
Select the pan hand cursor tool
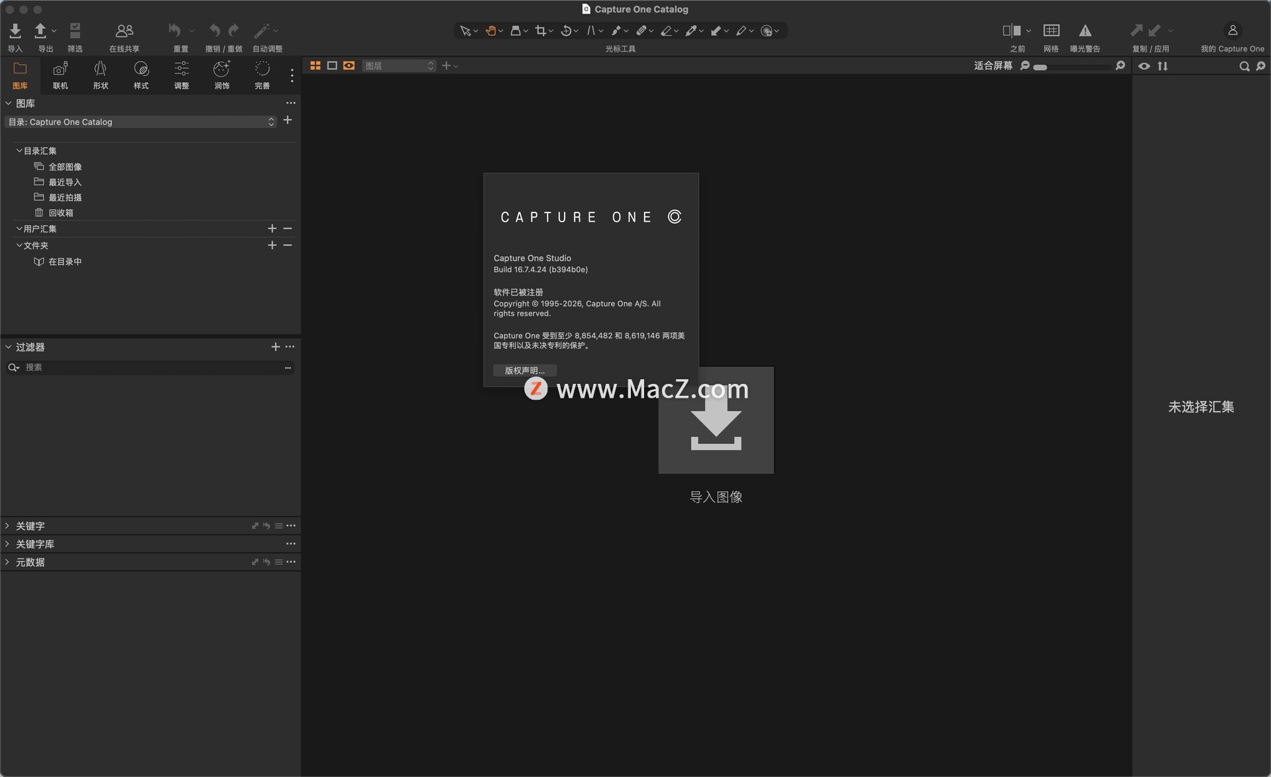tap(491, 31)
